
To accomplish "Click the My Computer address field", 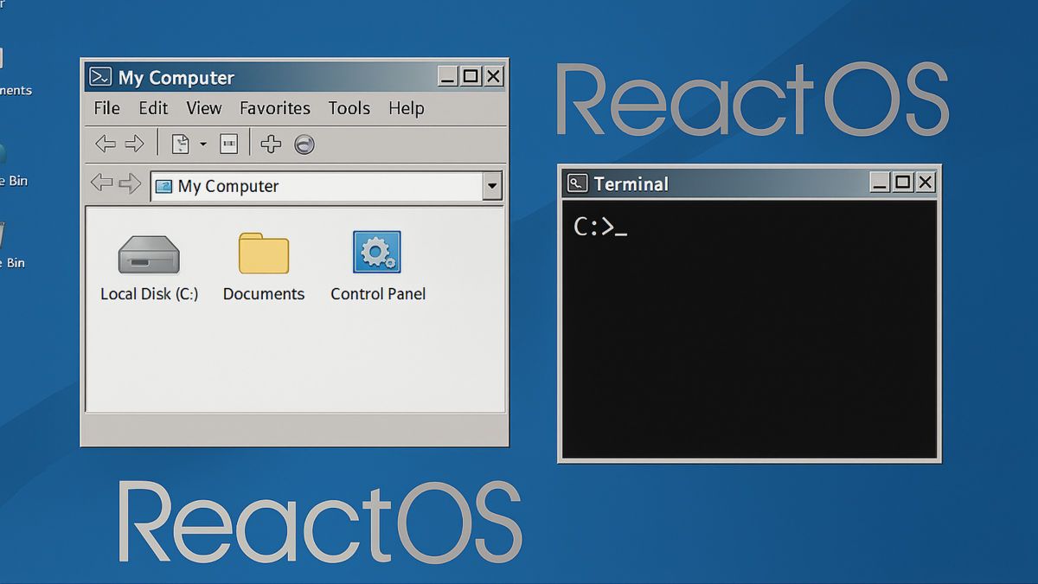I will pyautogui.click(x=316, y=186).
